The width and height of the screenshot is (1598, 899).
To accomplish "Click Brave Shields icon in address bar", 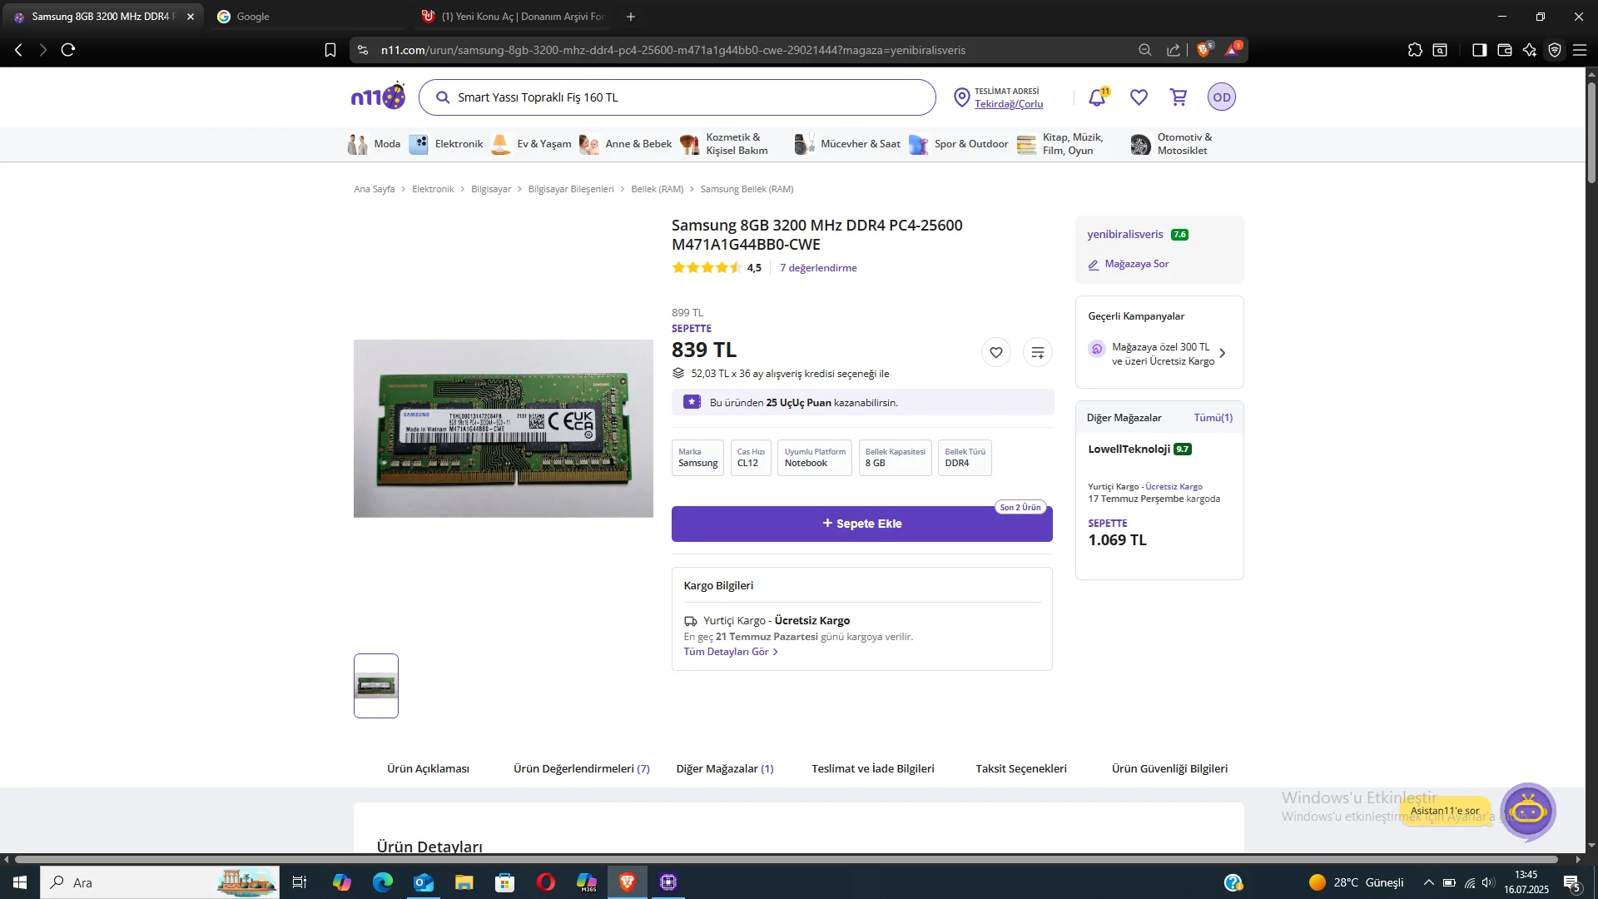I will pos(1203,50).
